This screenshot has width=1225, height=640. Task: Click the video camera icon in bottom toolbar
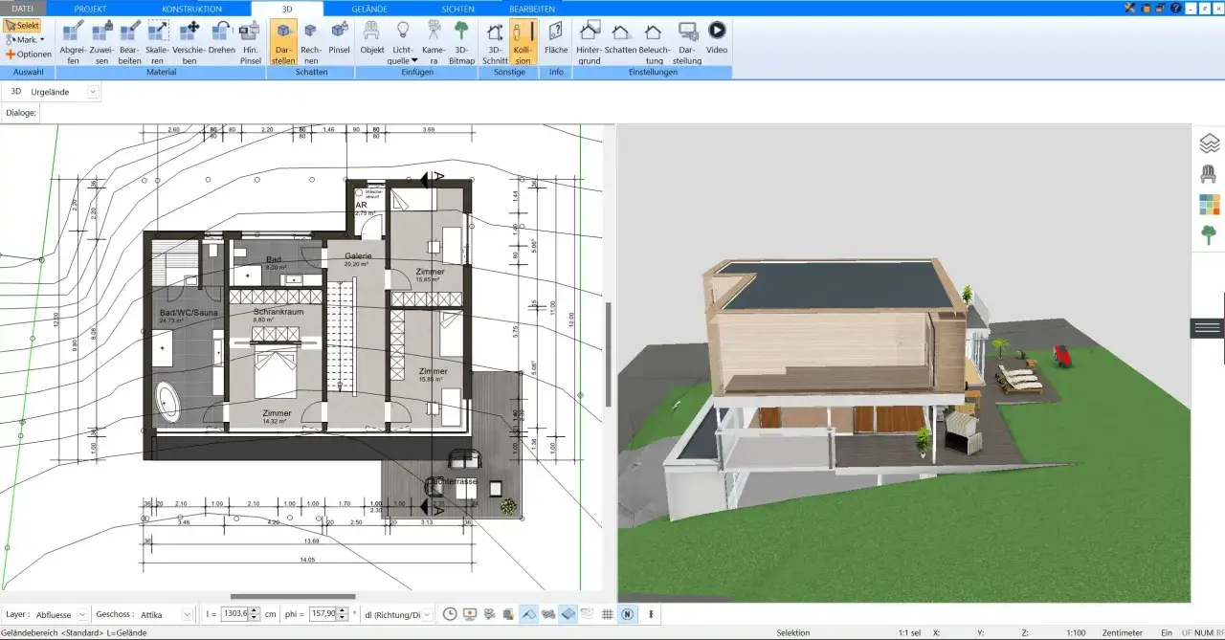(489, 614)
